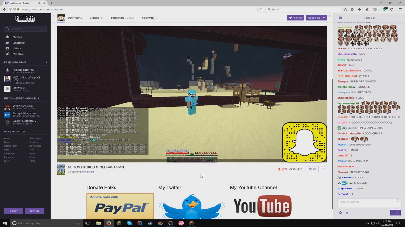
Task: Click the Minecraft game link under stream title
Action: pos(88,172)
